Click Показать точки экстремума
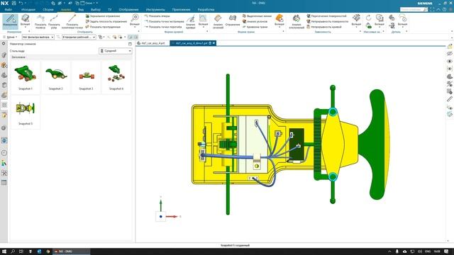454x255 pixels. click(x=164, y=21)
